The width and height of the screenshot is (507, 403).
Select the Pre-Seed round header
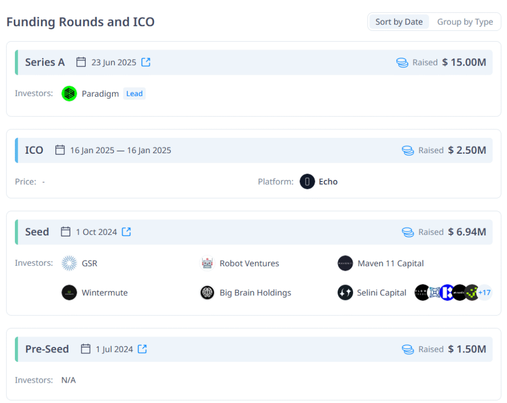coord(47,349)
